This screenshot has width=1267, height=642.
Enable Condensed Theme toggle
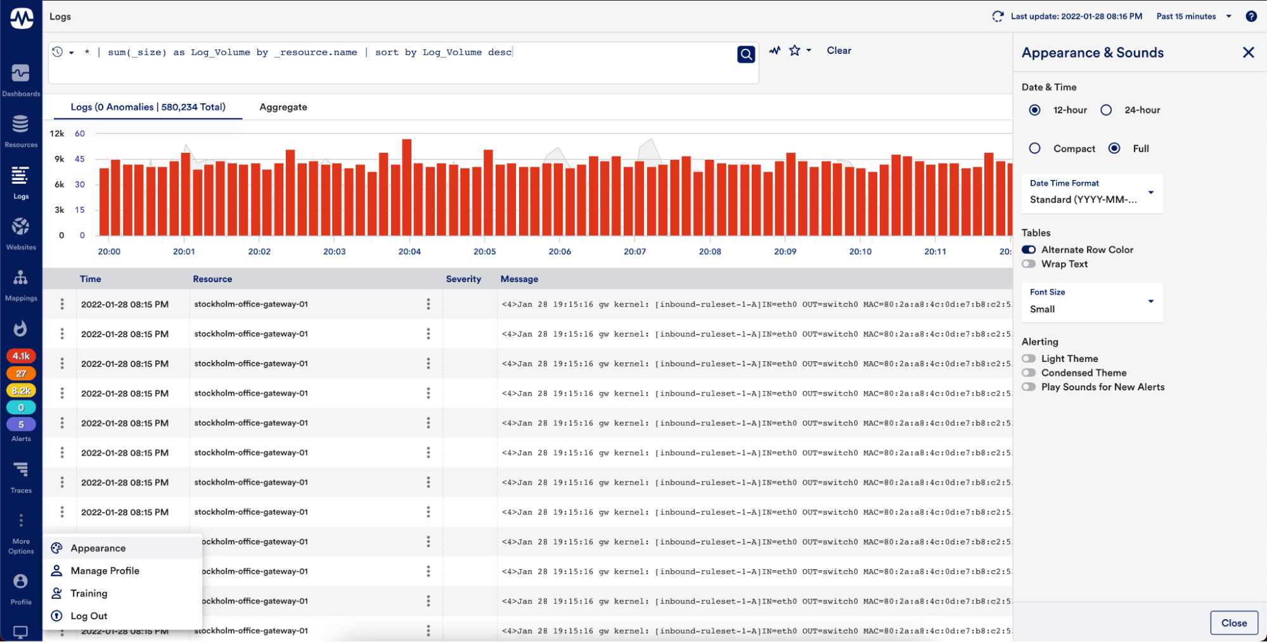click(x=1029, y=373)
